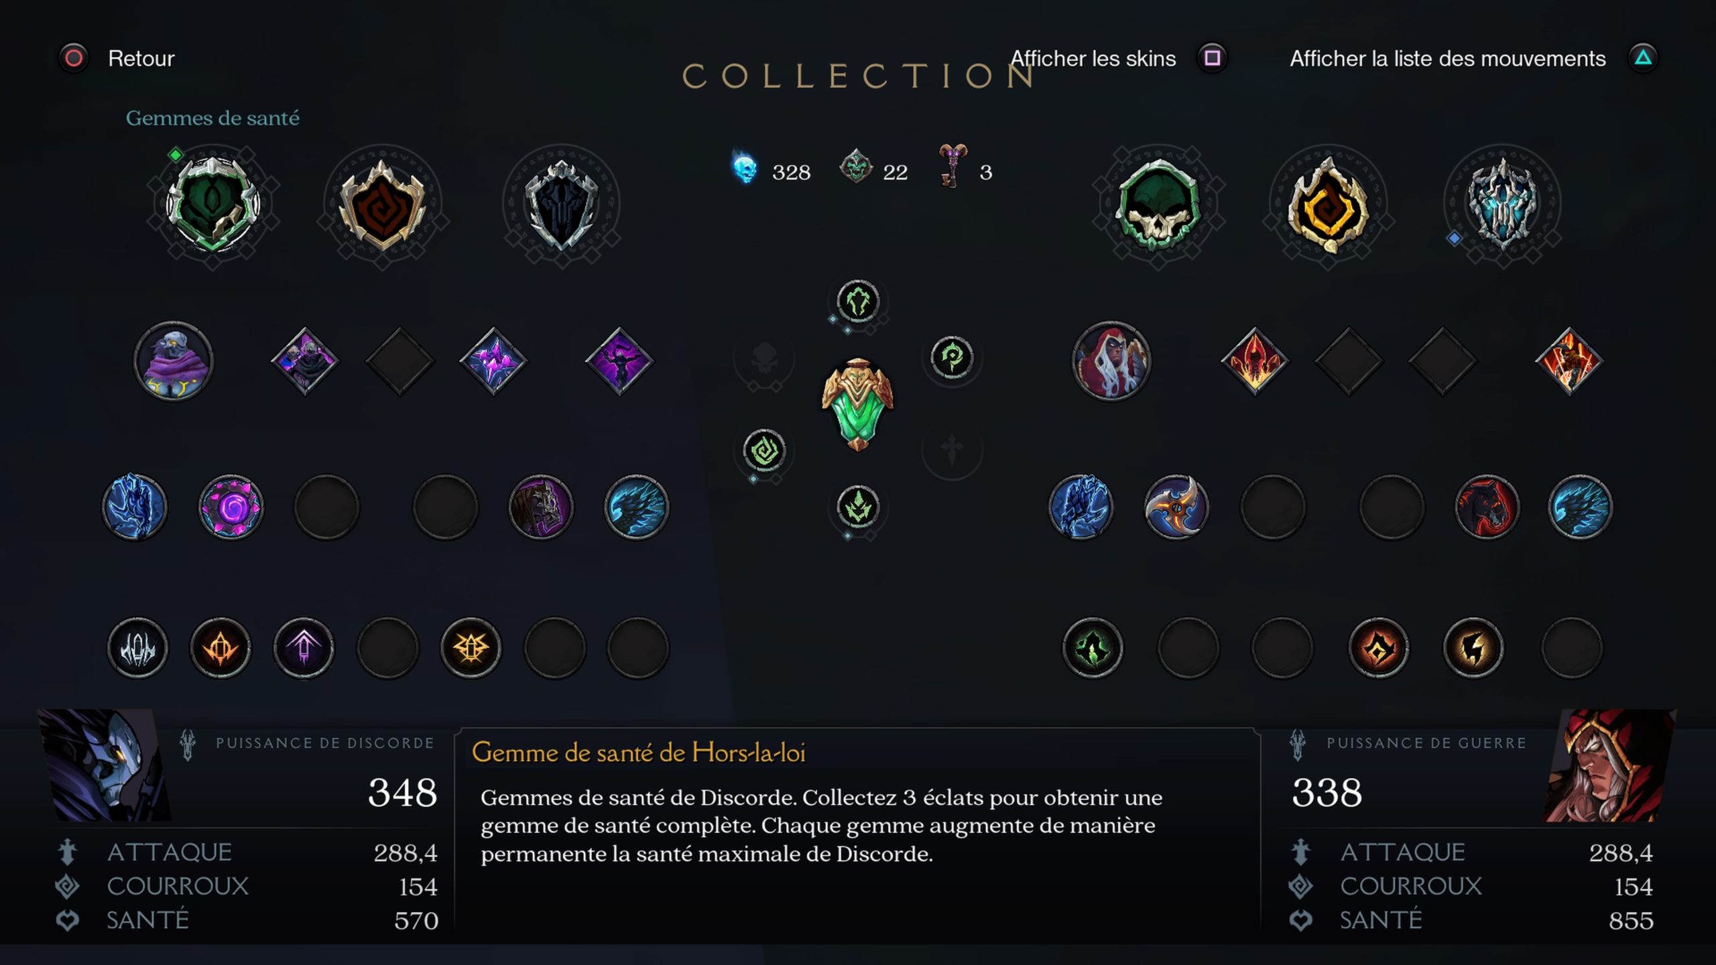The image size is (1716, 965).
Task: Select the green Outlaw health gem icon
Action: pyautogui.click(x=212, y=204)
